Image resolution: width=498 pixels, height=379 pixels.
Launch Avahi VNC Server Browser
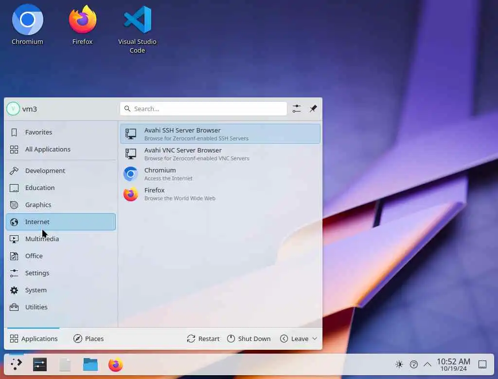[220, 154]
